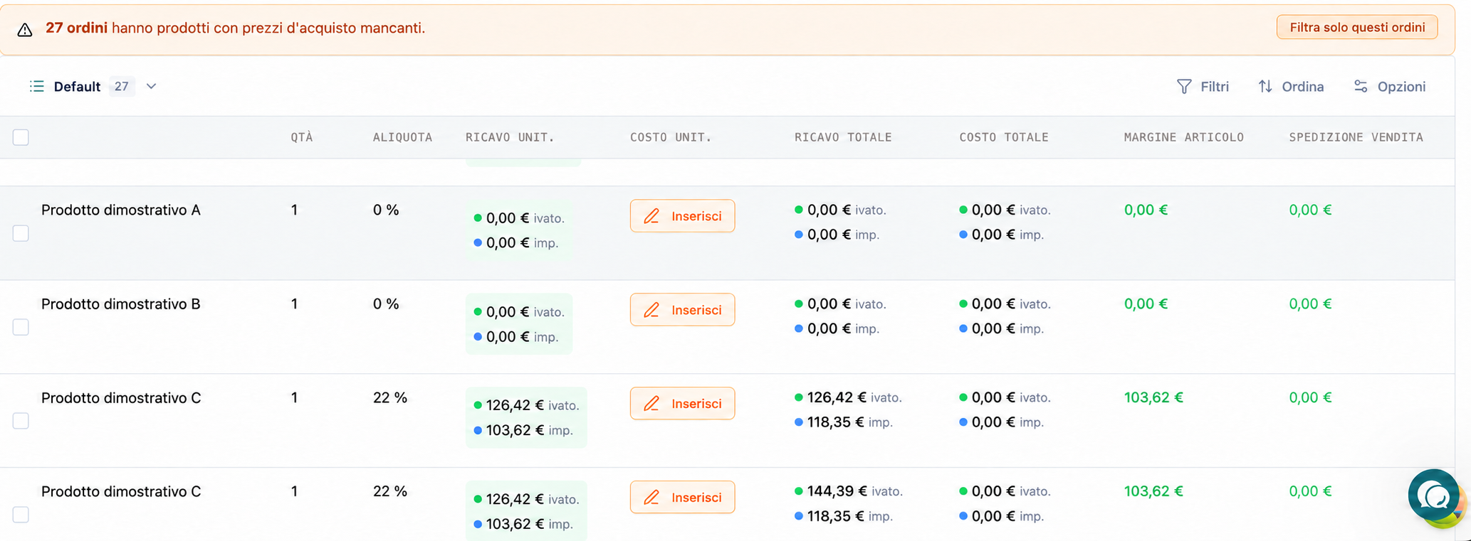Sort by the Margine Articolo column header
This screenshot has width=1471, height=541.
[x=1183, y=137]
